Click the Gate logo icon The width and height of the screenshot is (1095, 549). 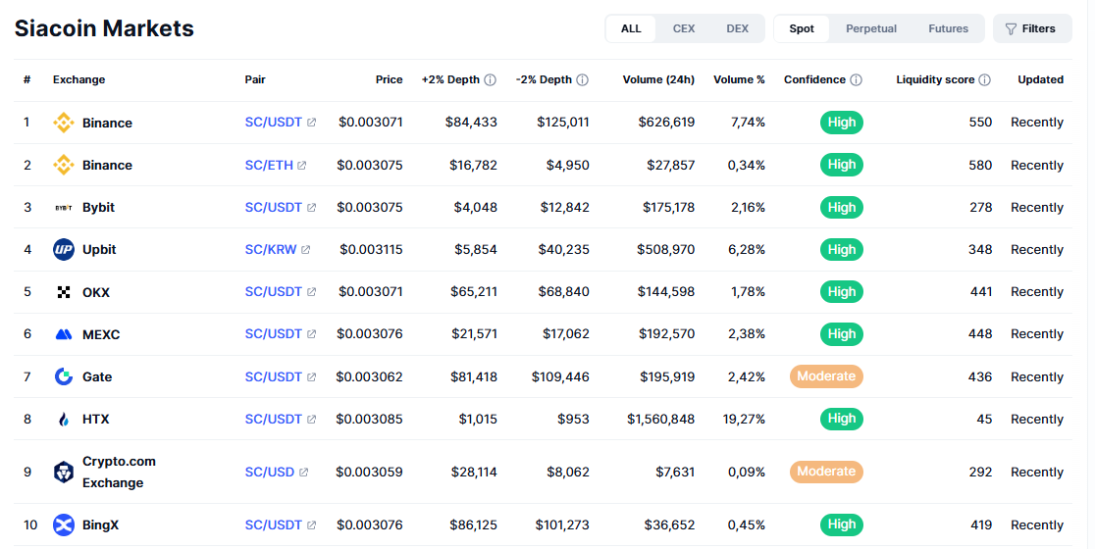point(64,376)
